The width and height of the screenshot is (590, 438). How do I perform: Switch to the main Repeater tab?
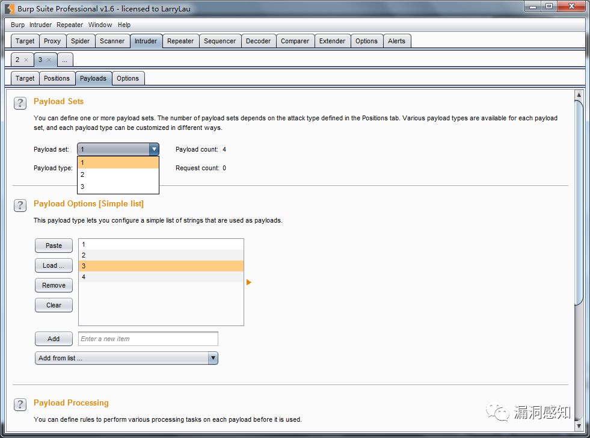[180, 41]
